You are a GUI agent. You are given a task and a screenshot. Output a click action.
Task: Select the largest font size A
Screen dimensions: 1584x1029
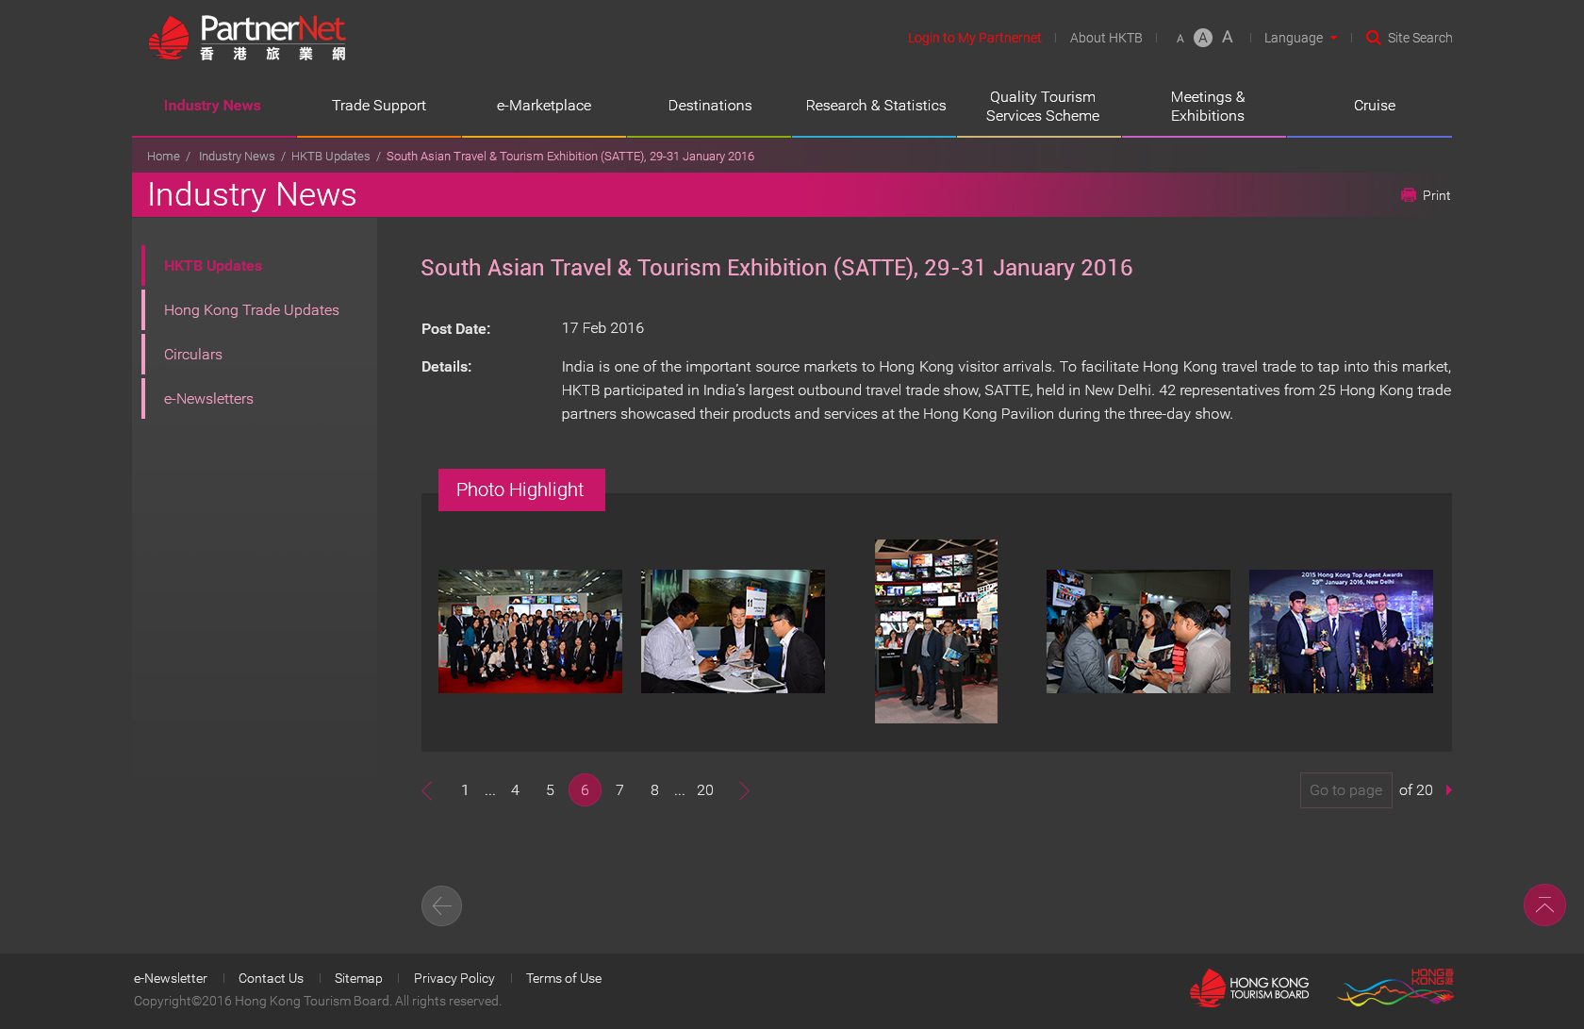click(x=1227, y=37)
